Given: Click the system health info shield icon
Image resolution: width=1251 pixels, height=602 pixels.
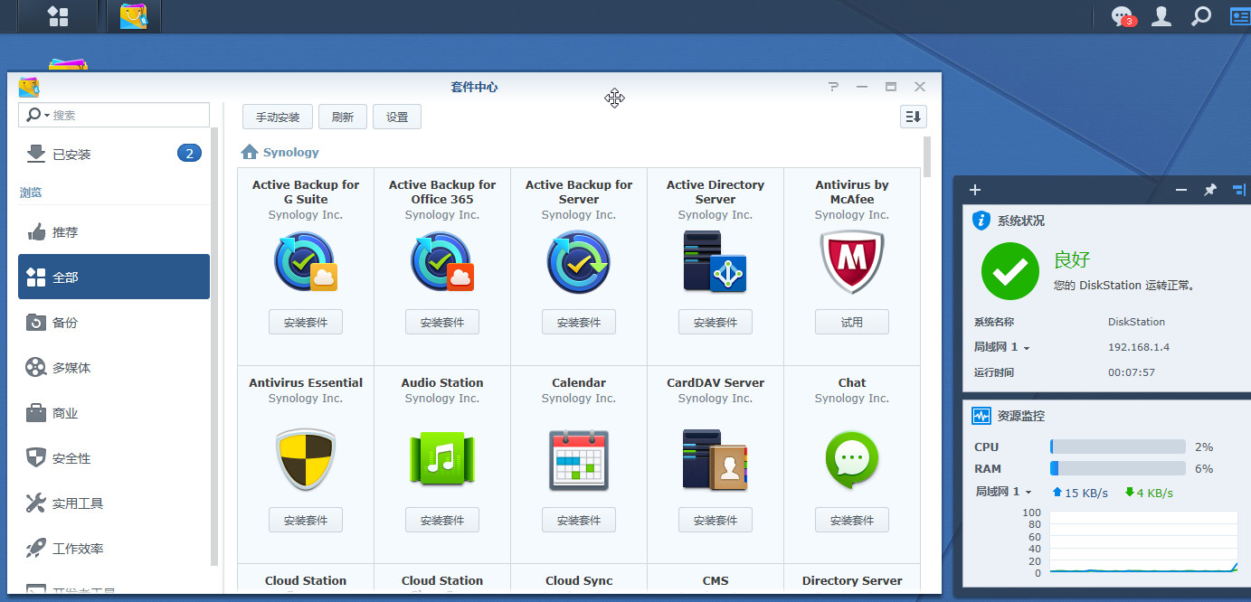Looking at the screenshot, I should click(x=981, y=221).
